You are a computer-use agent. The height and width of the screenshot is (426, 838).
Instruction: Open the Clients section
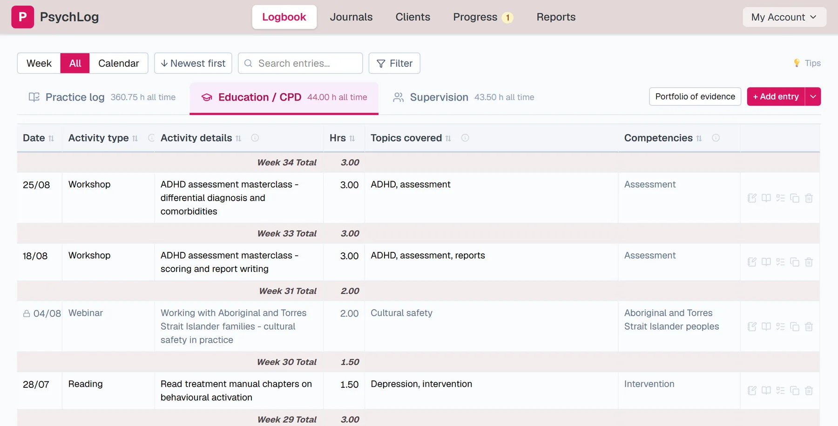[413, 17]
